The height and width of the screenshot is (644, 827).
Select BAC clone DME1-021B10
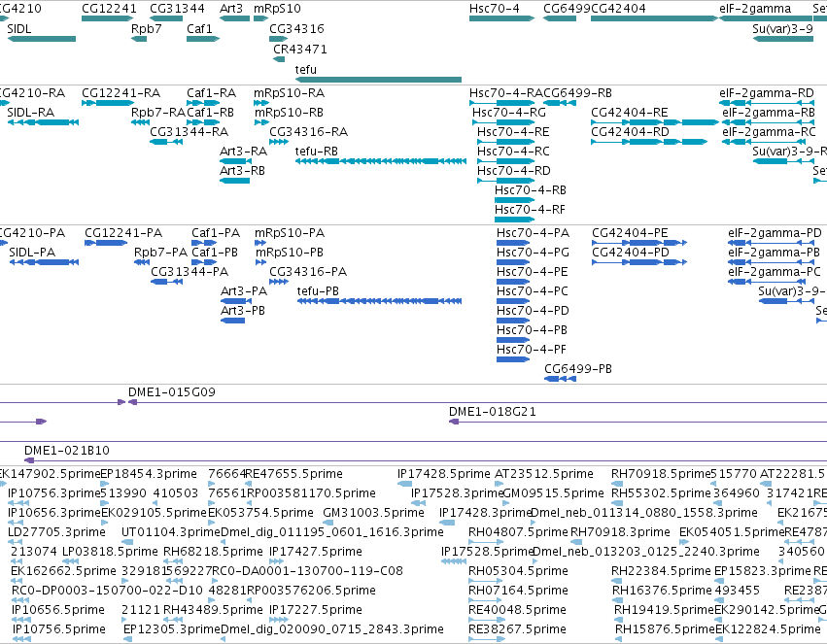[426, 460]
